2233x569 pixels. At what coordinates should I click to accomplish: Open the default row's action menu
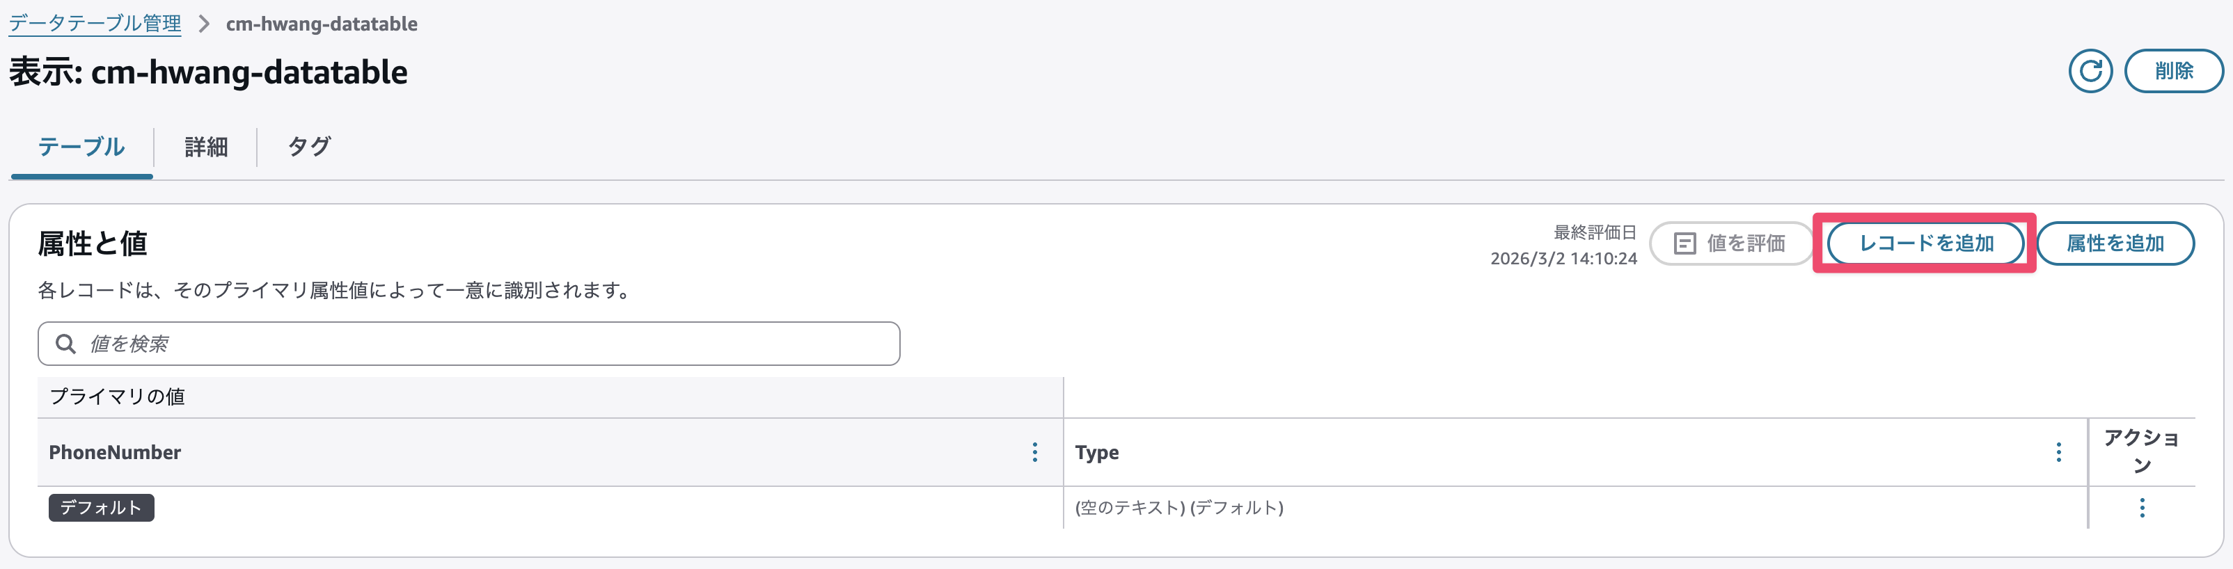click(2142, 508)
